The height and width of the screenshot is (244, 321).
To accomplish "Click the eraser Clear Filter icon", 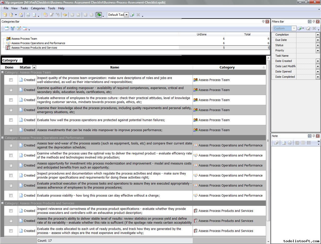I will coord(308,28).
